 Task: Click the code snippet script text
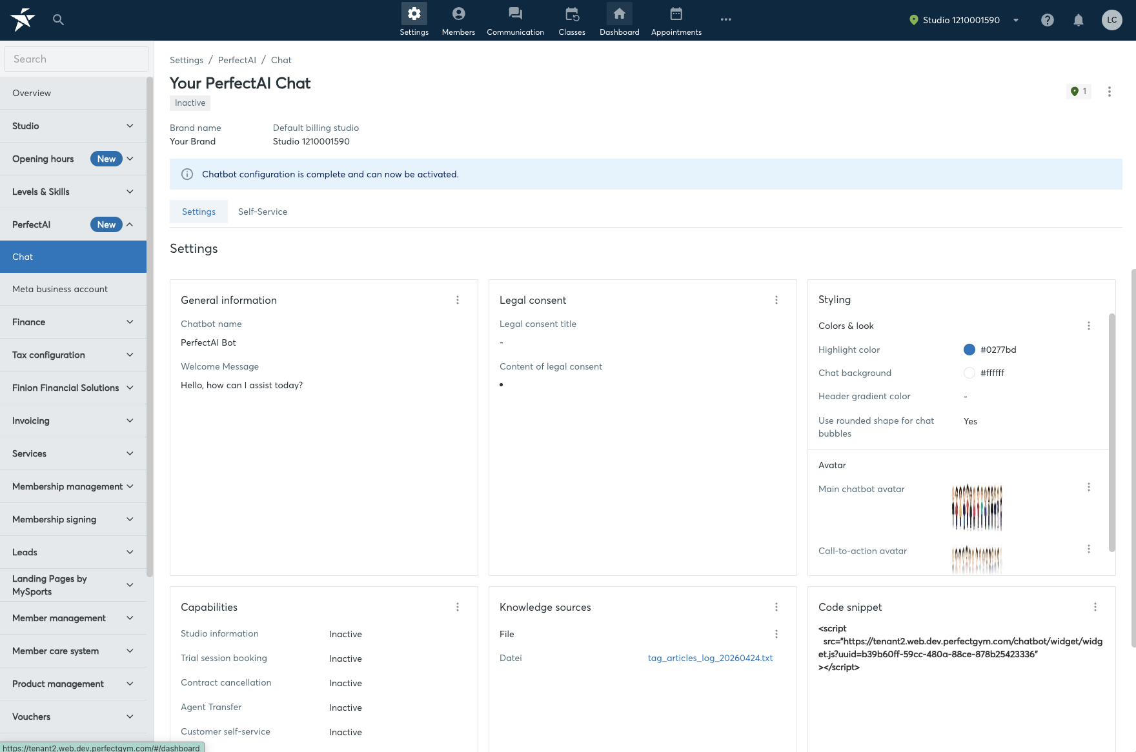pos(960,648)
